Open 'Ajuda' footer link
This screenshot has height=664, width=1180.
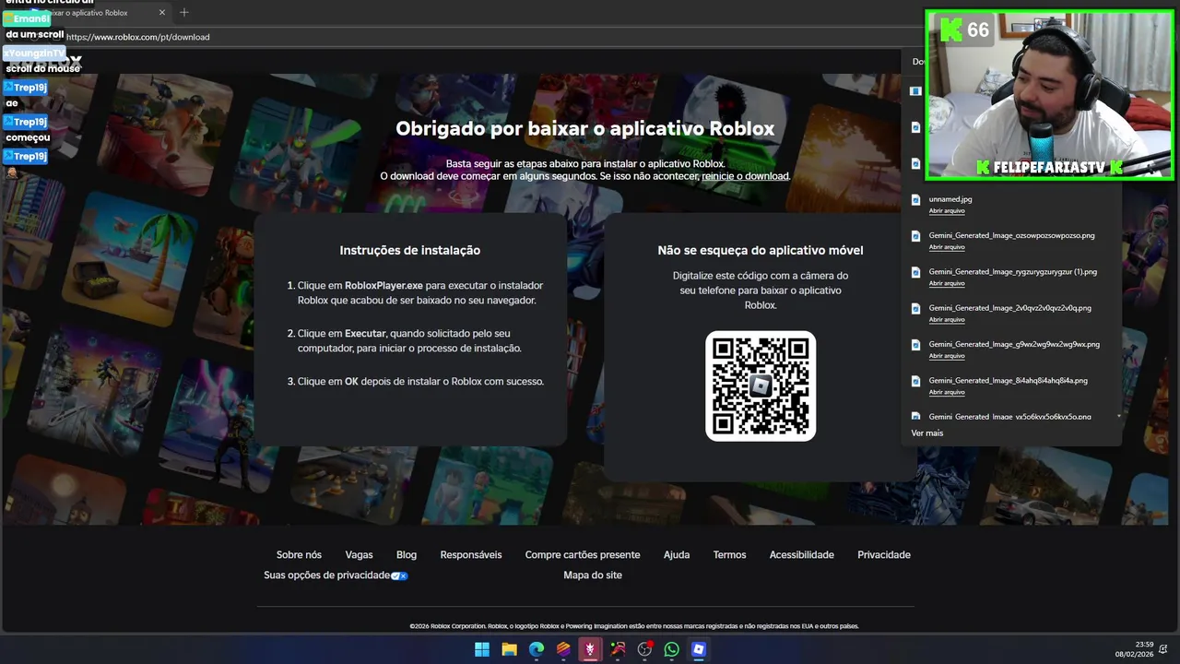pyautogui.click(x=677, y=555)
